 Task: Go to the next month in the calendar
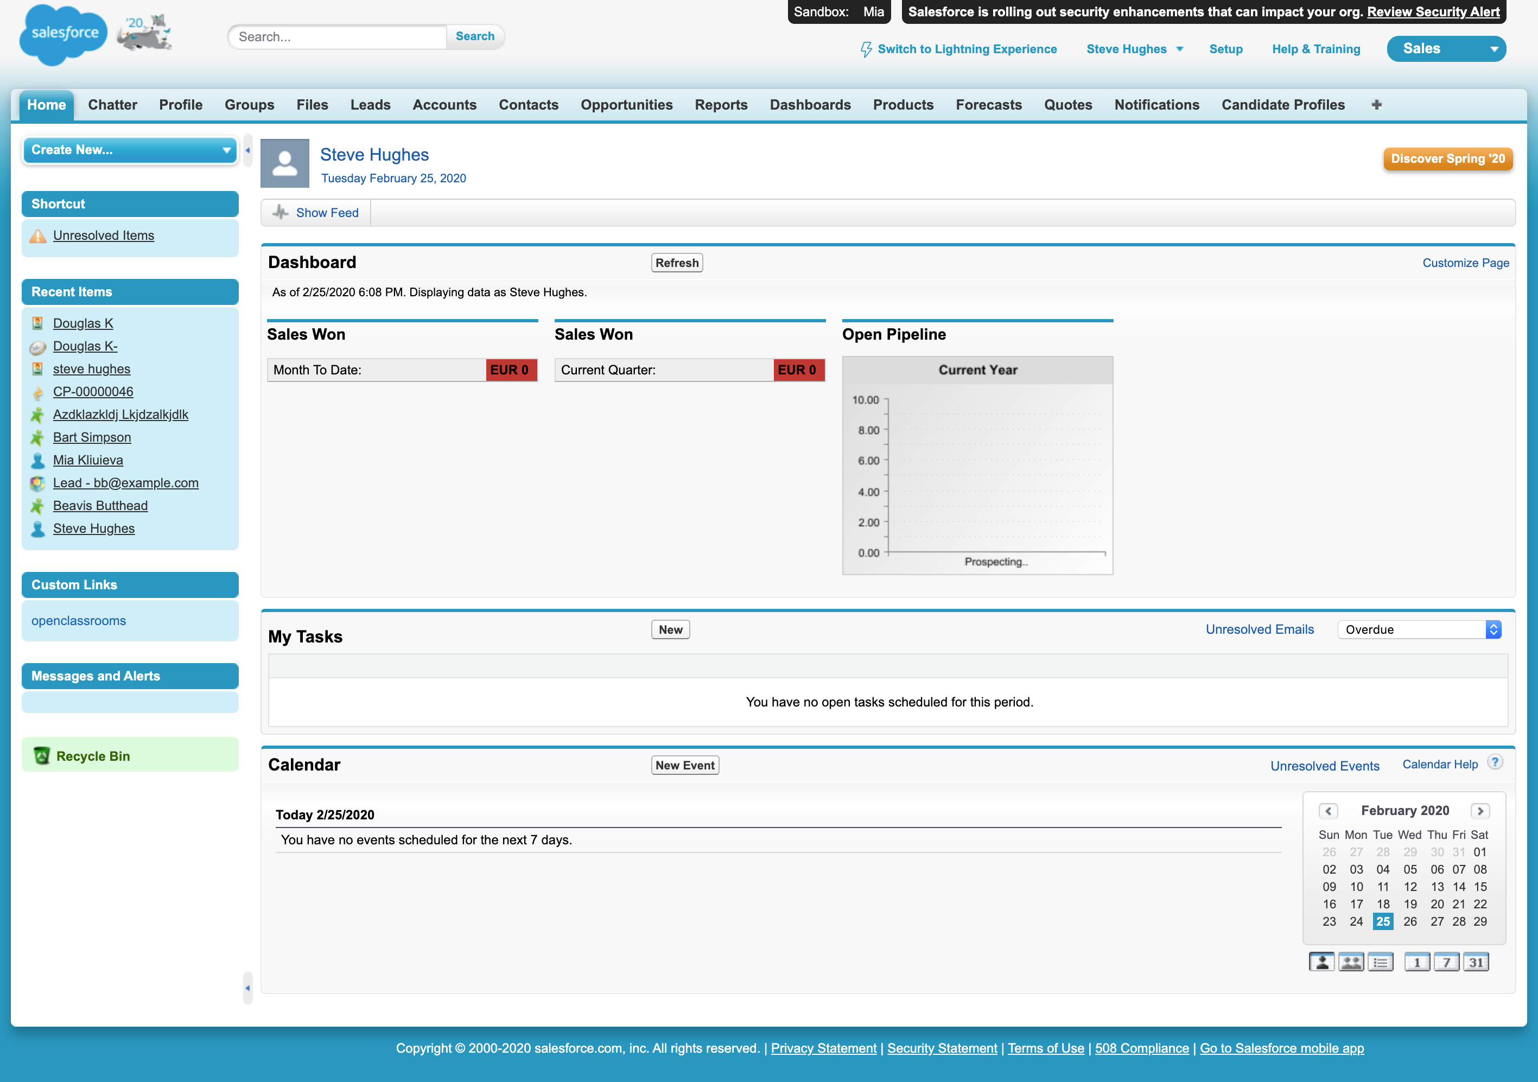click(1480, 811)
